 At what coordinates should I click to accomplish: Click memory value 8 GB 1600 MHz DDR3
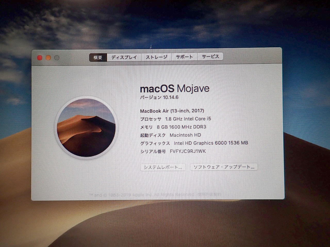tap(181, 127)
